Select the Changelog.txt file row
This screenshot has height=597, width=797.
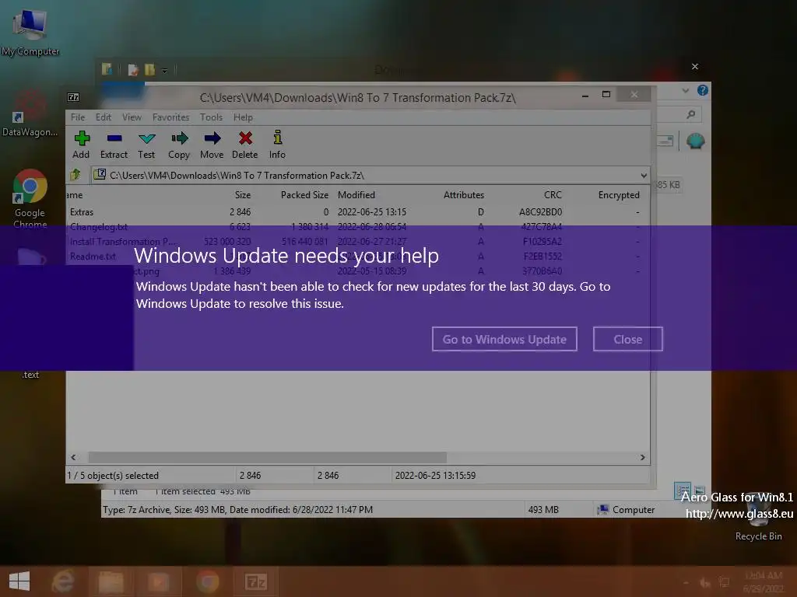pos(358,227)
